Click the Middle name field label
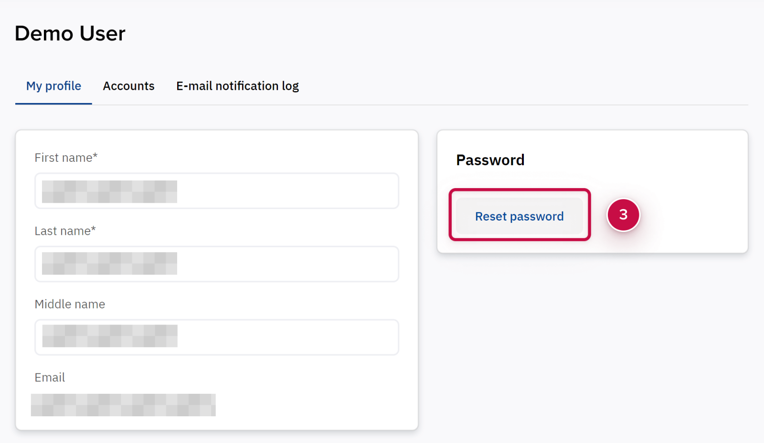This screenshot has height=443, width=764. (70, 304)
